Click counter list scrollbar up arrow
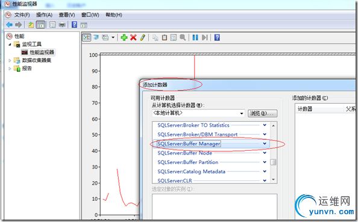Viewport: 358px width, 222px height. coord(273,125)
